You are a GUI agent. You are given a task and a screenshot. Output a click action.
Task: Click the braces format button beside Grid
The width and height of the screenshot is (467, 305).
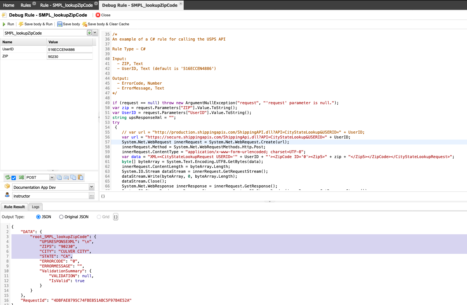point(116,217)
